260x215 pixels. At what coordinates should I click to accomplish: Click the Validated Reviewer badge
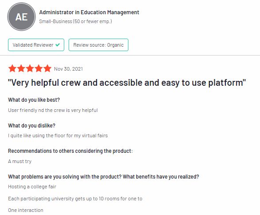pyautogui.click(x=36, y=45)
